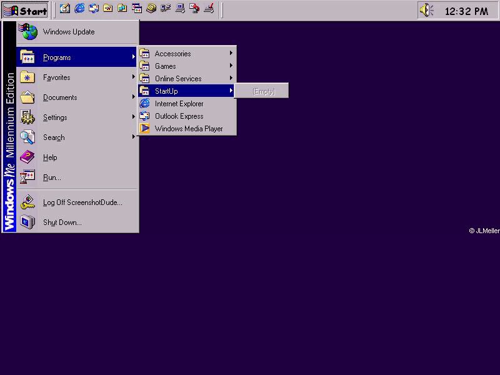Click the Outlook Express envelope icon in submenu
Image resolution: width=500 pixels, height=375 pixels.
click(x=145, y=116)
